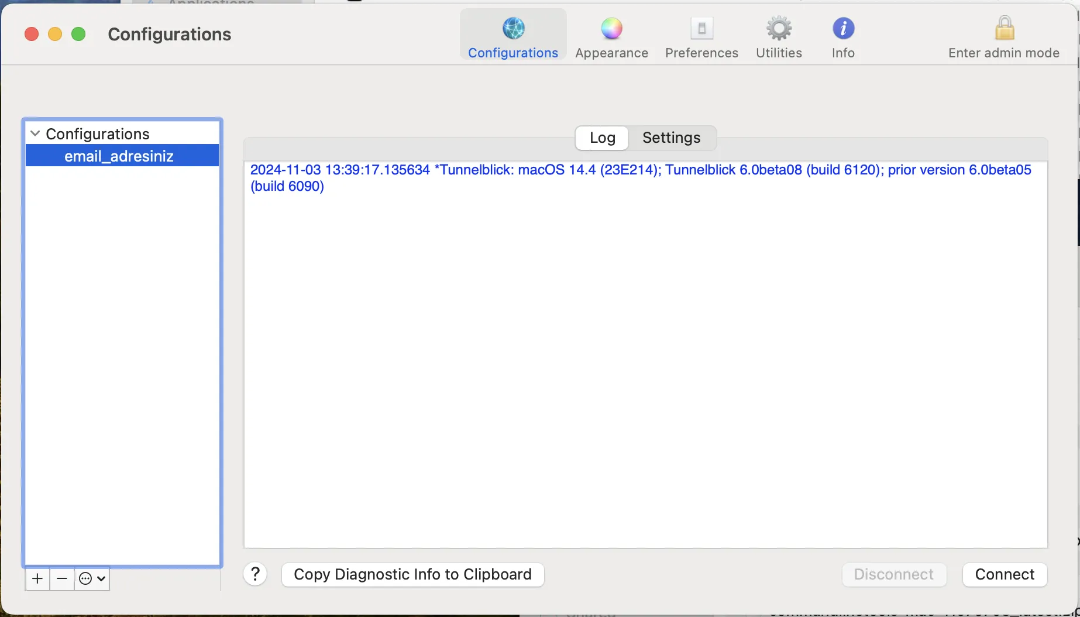This screenshot has width=1080, height=617.
Task: Click the Tunnelblick log entry text
Action: pyautogui.click(x=641, y=178)
